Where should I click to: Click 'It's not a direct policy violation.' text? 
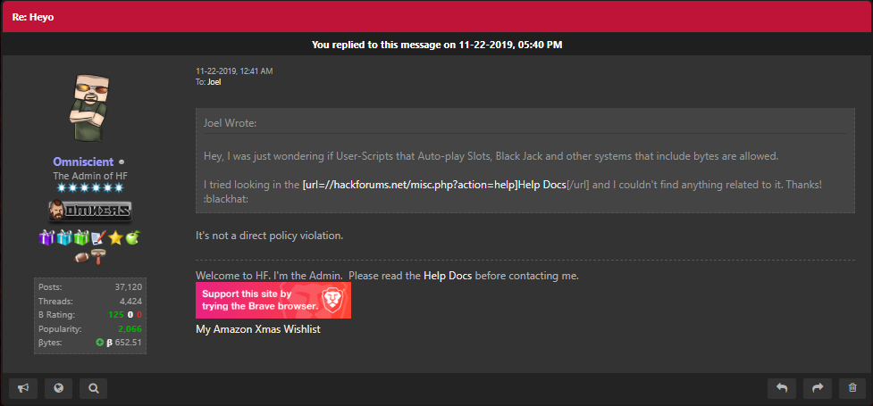pos(270,236)
